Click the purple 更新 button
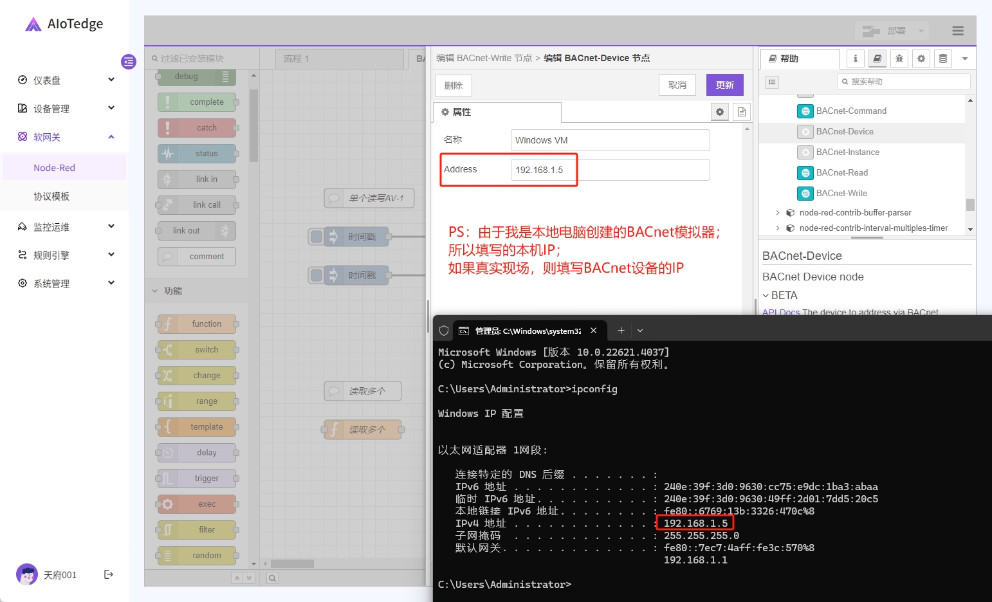992x602 pixels. coord(724,85)
